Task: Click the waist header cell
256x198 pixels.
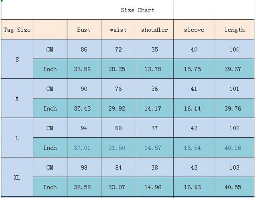Action: (x=118, y=29)
